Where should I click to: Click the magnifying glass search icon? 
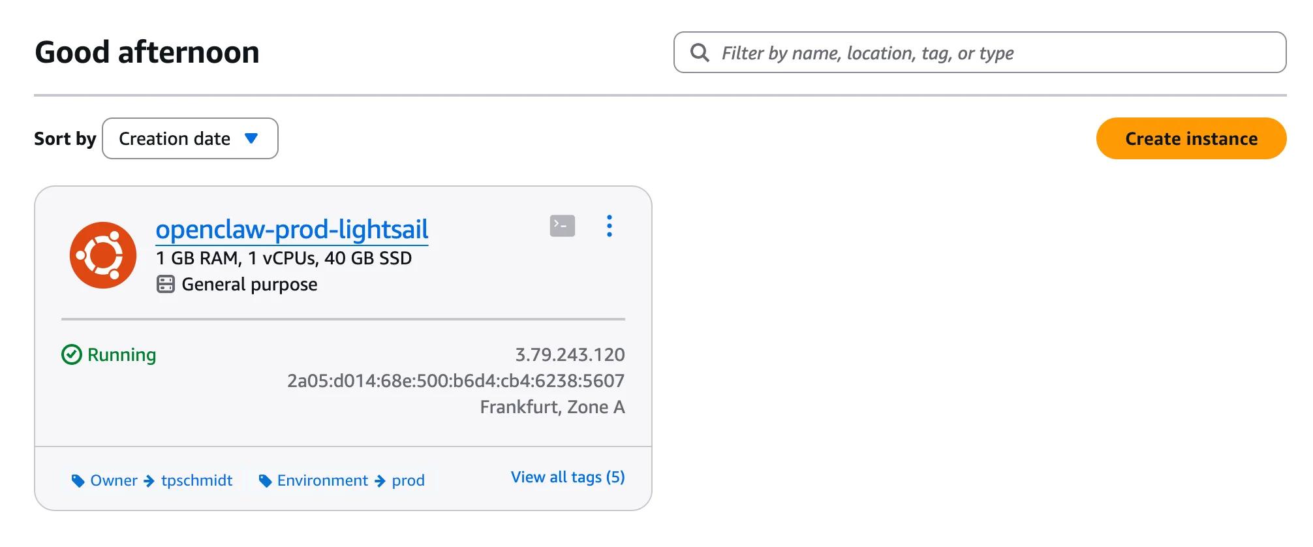[x=700, y=53]
